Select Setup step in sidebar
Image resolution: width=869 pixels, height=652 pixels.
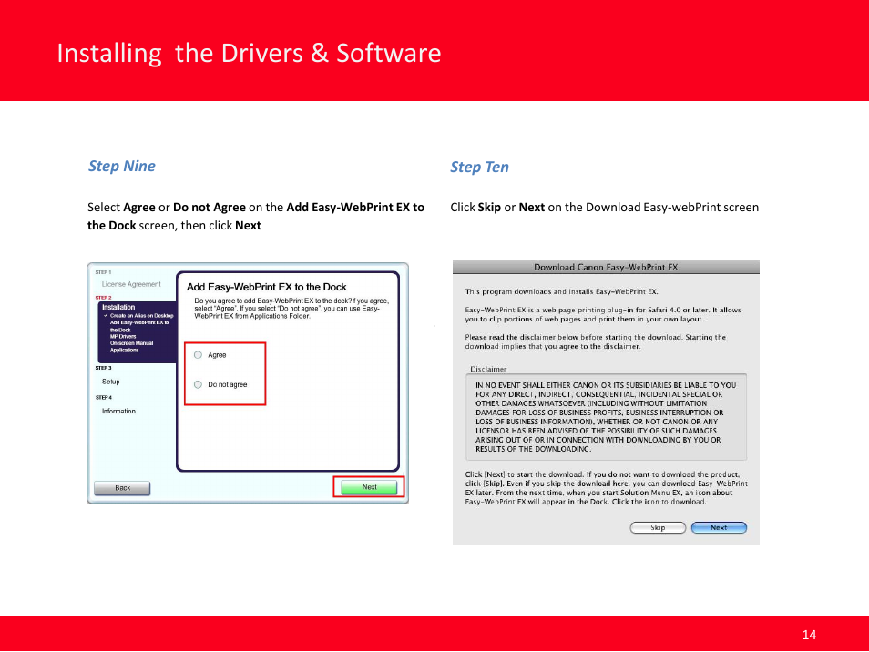click(111, 382)
